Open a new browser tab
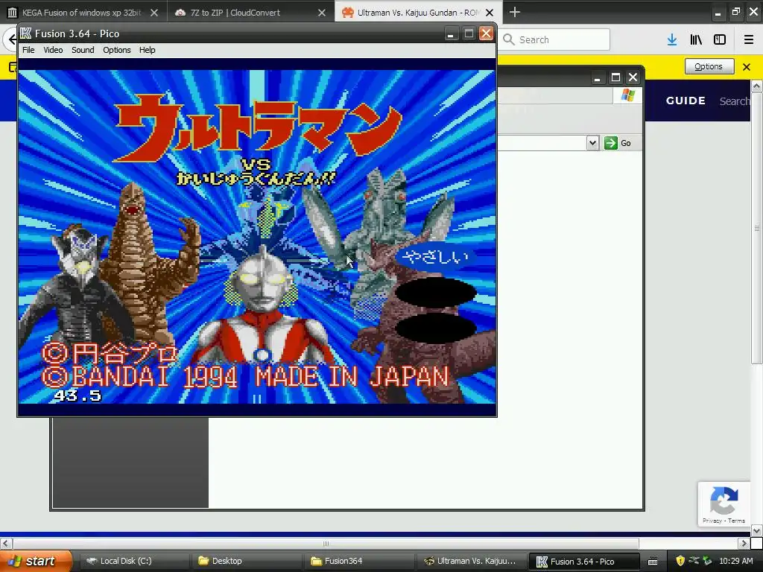This screenshot has width=763, height=572. click(515, 12)
